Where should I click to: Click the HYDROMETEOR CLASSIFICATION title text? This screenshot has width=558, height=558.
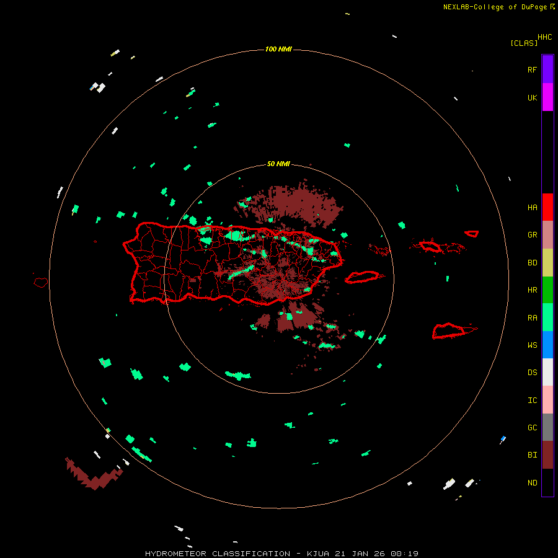[218, 554]
